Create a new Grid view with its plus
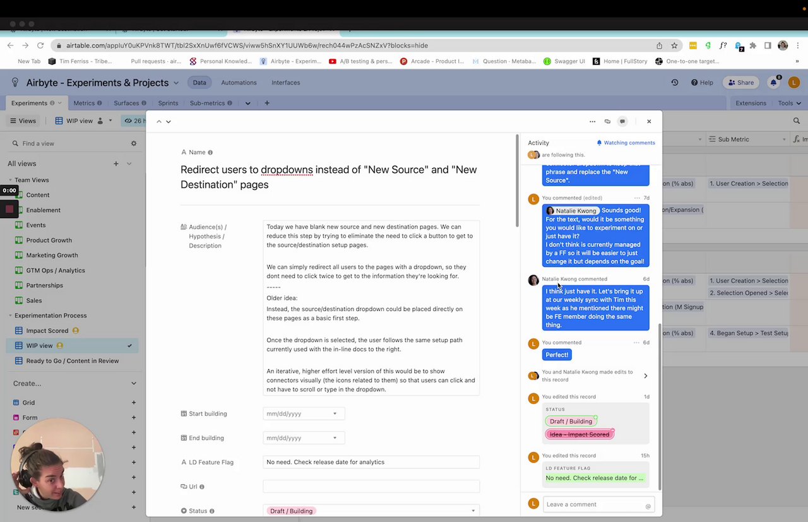 (134, 403)
